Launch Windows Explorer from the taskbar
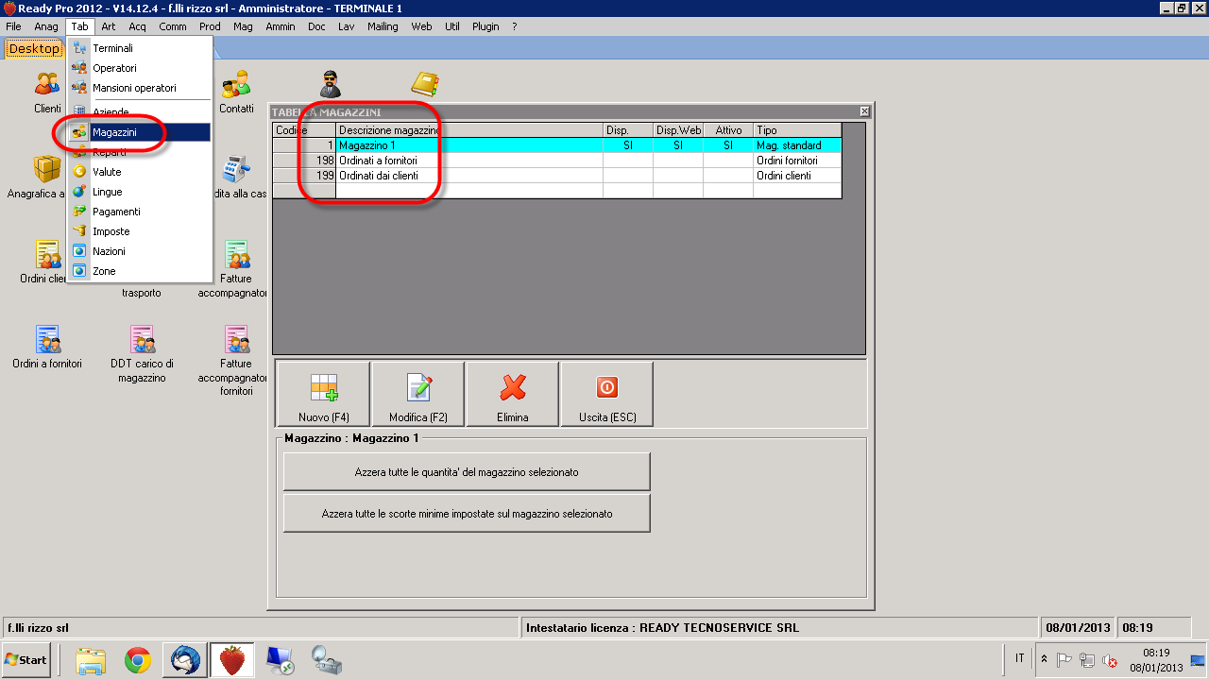The image size is (1209, 680). click(90, 660)
